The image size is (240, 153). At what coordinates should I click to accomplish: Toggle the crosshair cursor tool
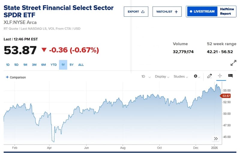220,76
